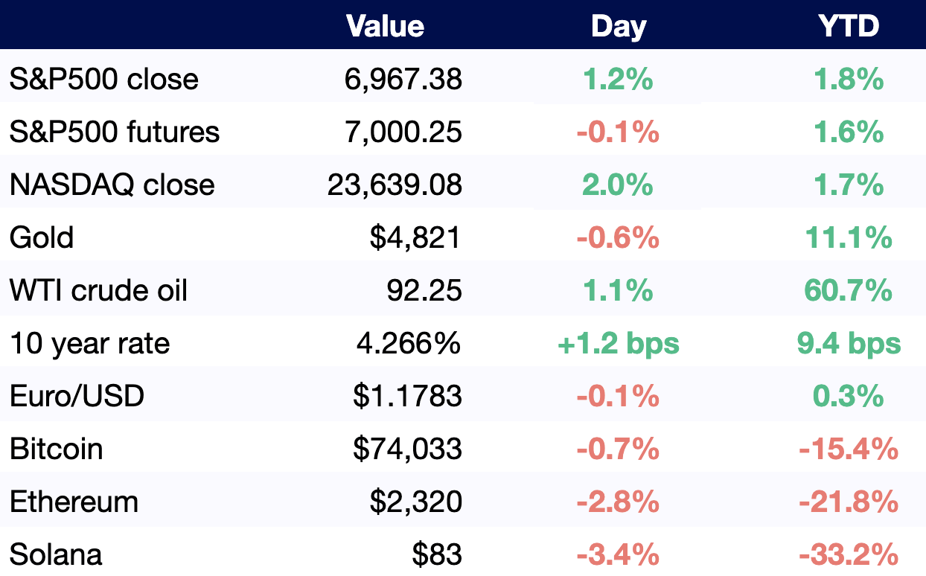Click the Gold row label
This screenshot has width=926, height=576.
click(x=42, y=237)
